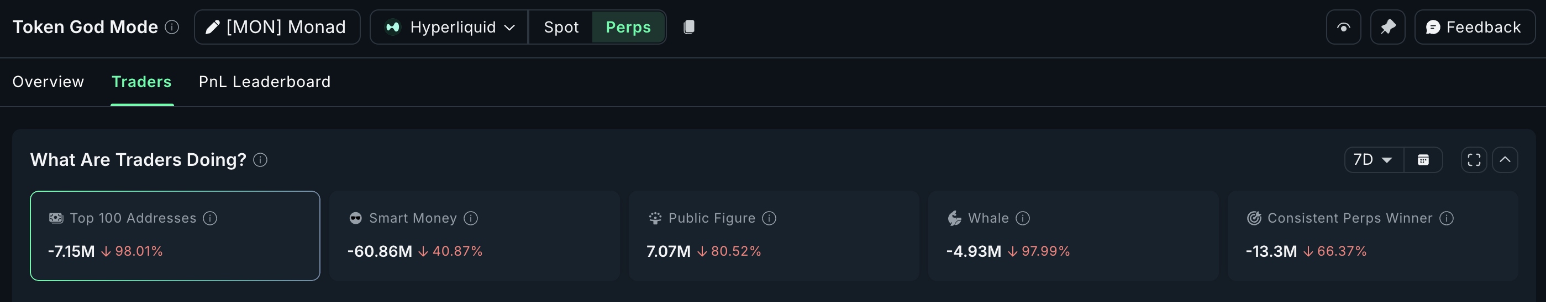
Task: Click the pin icon button
Action: coord(1387,27)
